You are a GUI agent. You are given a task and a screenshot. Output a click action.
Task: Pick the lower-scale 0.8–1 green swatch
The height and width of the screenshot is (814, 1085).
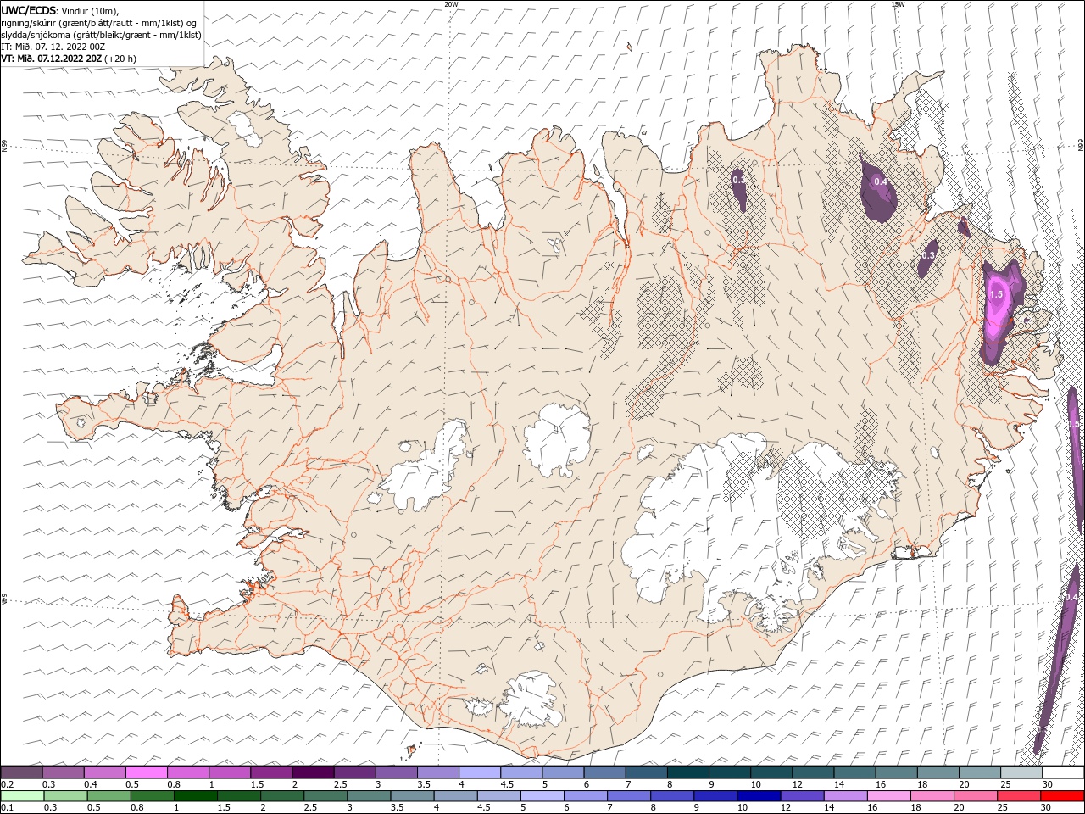(x=152, y=796)
